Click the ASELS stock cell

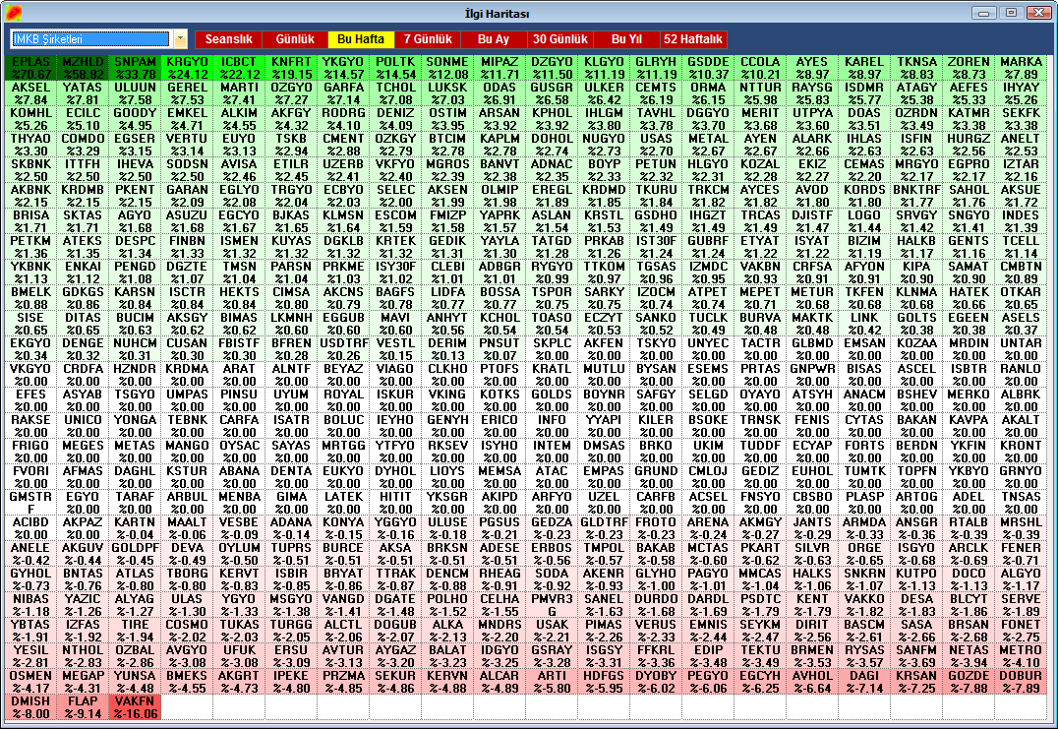(1021, 324)
